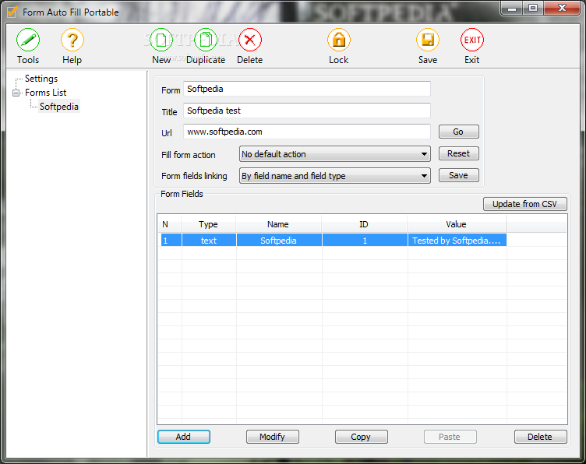Lock the application with padlock icon
The image size is (586, 464).
pos(339,40)
